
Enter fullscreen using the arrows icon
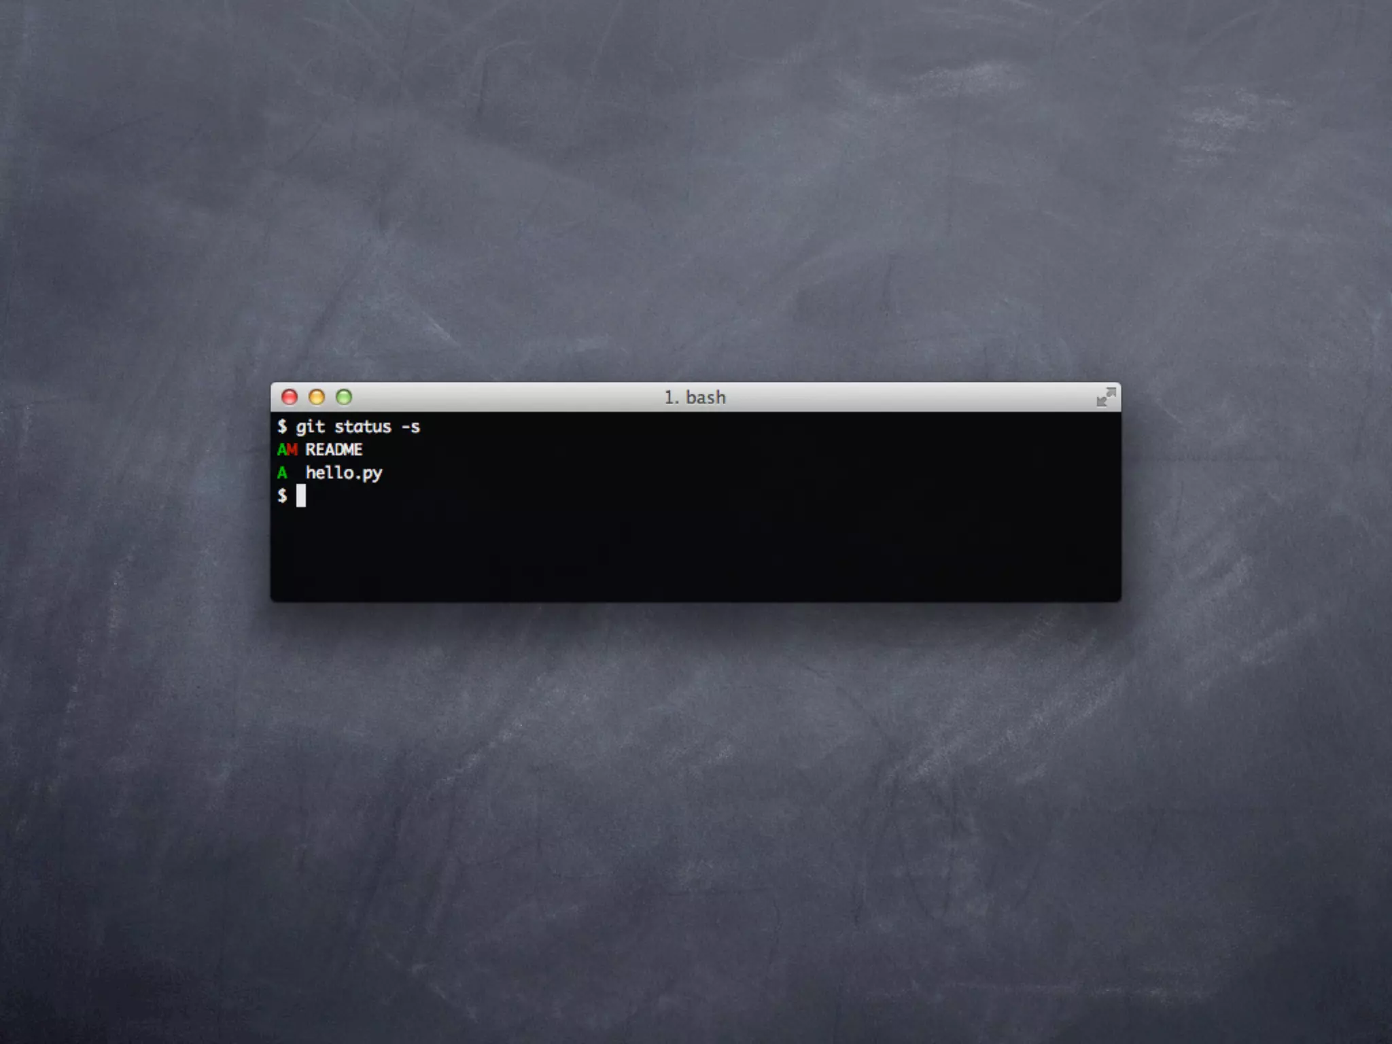coord(1106,397)
